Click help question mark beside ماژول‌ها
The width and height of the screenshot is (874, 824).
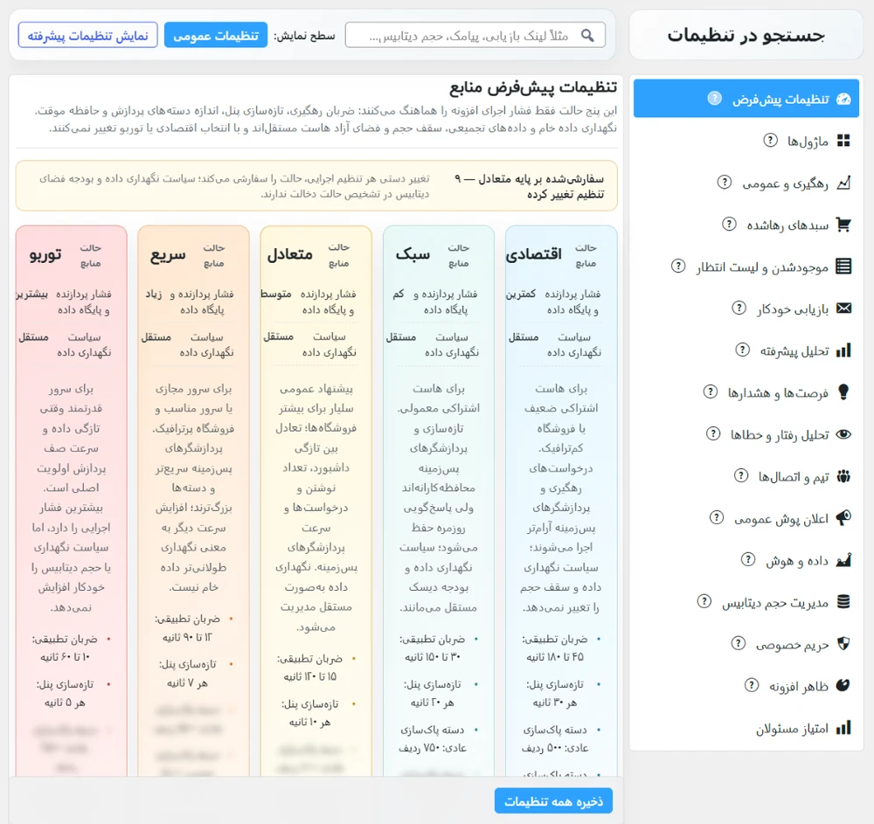click(x=770, y=141)
